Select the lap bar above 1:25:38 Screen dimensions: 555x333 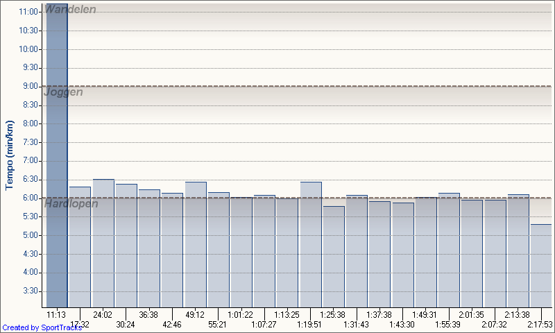click(x=334, y=257)
